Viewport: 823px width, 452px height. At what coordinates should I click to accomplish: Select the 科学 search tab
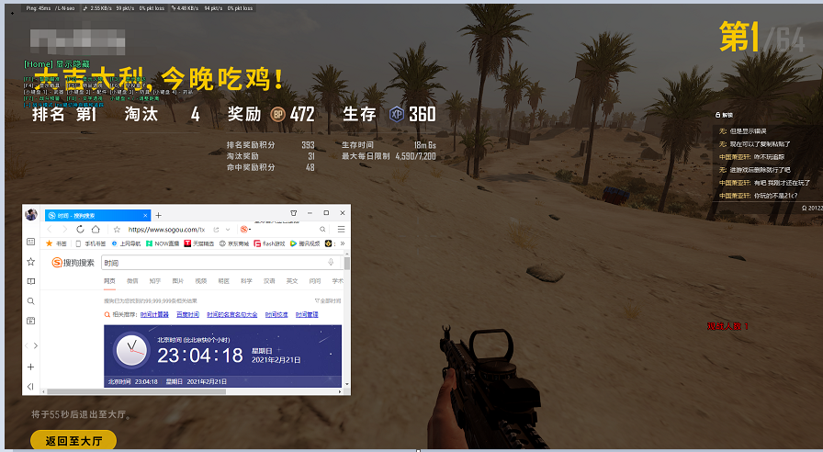246,281
